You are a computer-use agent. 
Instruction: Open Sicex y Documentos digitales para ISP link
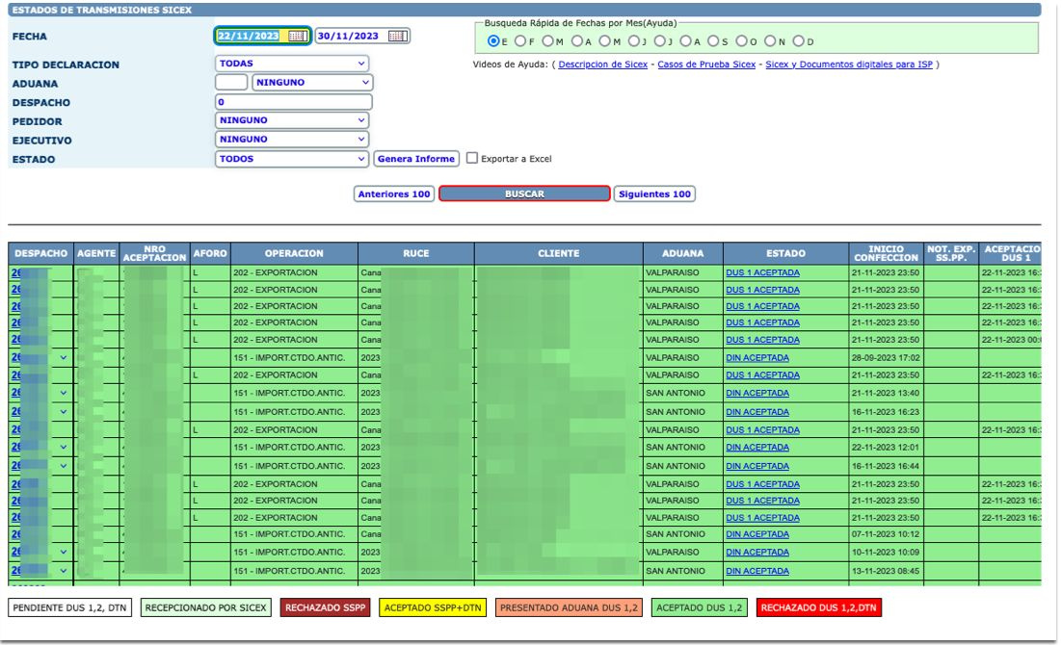tap(849, 64)
